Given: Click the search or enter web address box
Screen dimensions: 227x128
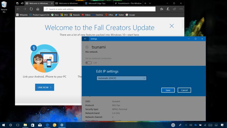Looking at the screenshot, I should [99, 9].
